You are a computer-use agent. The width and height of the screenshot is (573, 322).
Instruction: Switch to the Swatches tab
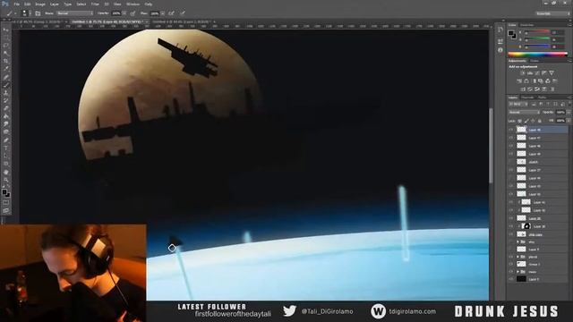pyautogui.click(x=527, y=25)
